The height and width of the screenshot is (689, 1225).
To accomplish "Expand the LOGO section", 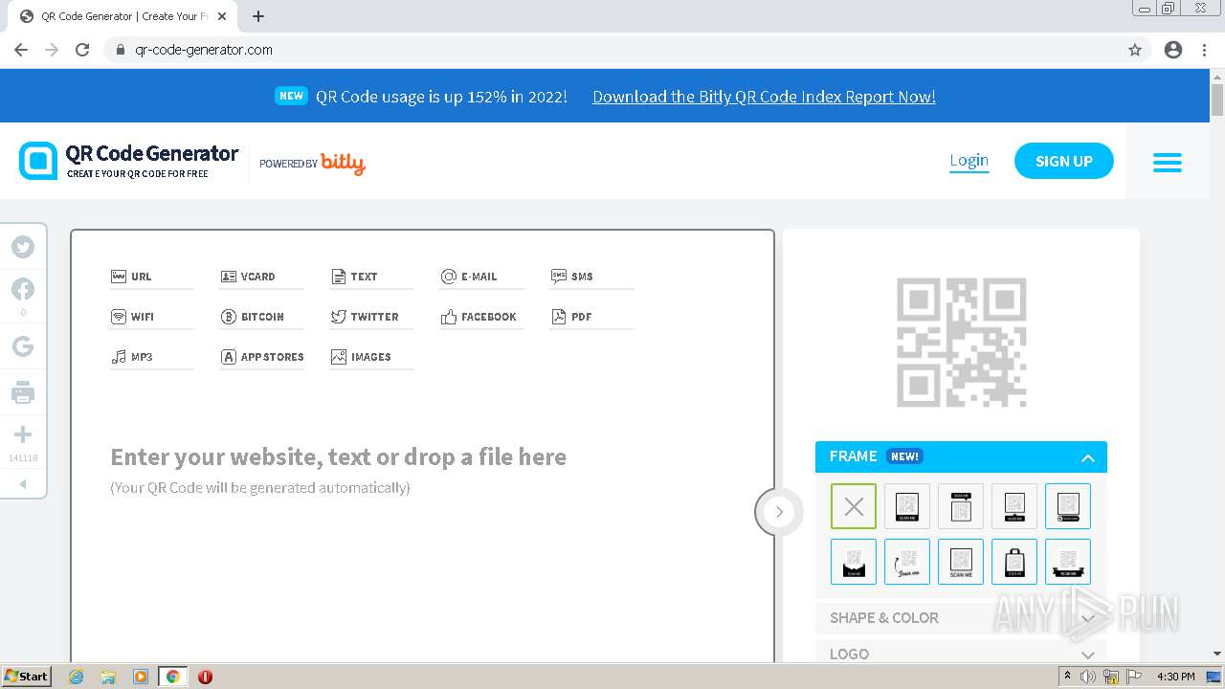I will pyautogui.click(x=961, y=653).
